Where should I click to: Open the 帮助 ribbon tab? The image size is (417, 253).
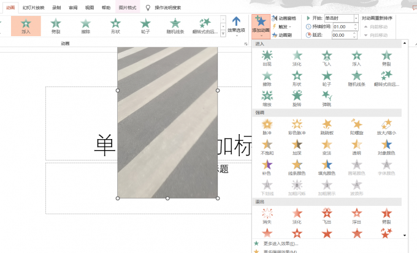[x=106, y=8]
